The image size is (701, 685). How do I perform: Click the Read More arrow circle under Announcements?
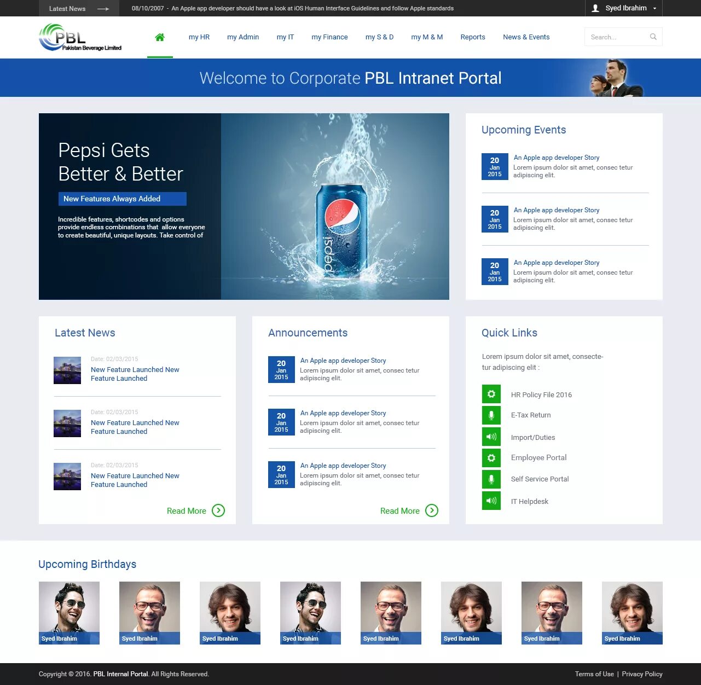point(432,510)
